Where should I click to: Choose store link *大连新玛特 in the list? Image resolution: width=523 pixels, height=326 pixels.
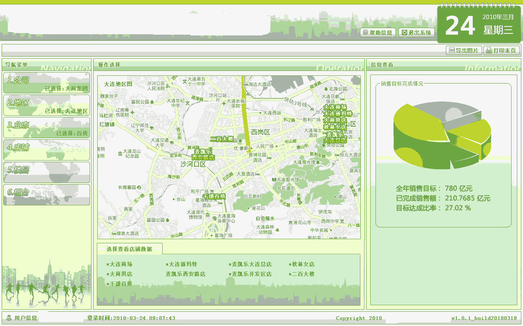coord(181,264)
